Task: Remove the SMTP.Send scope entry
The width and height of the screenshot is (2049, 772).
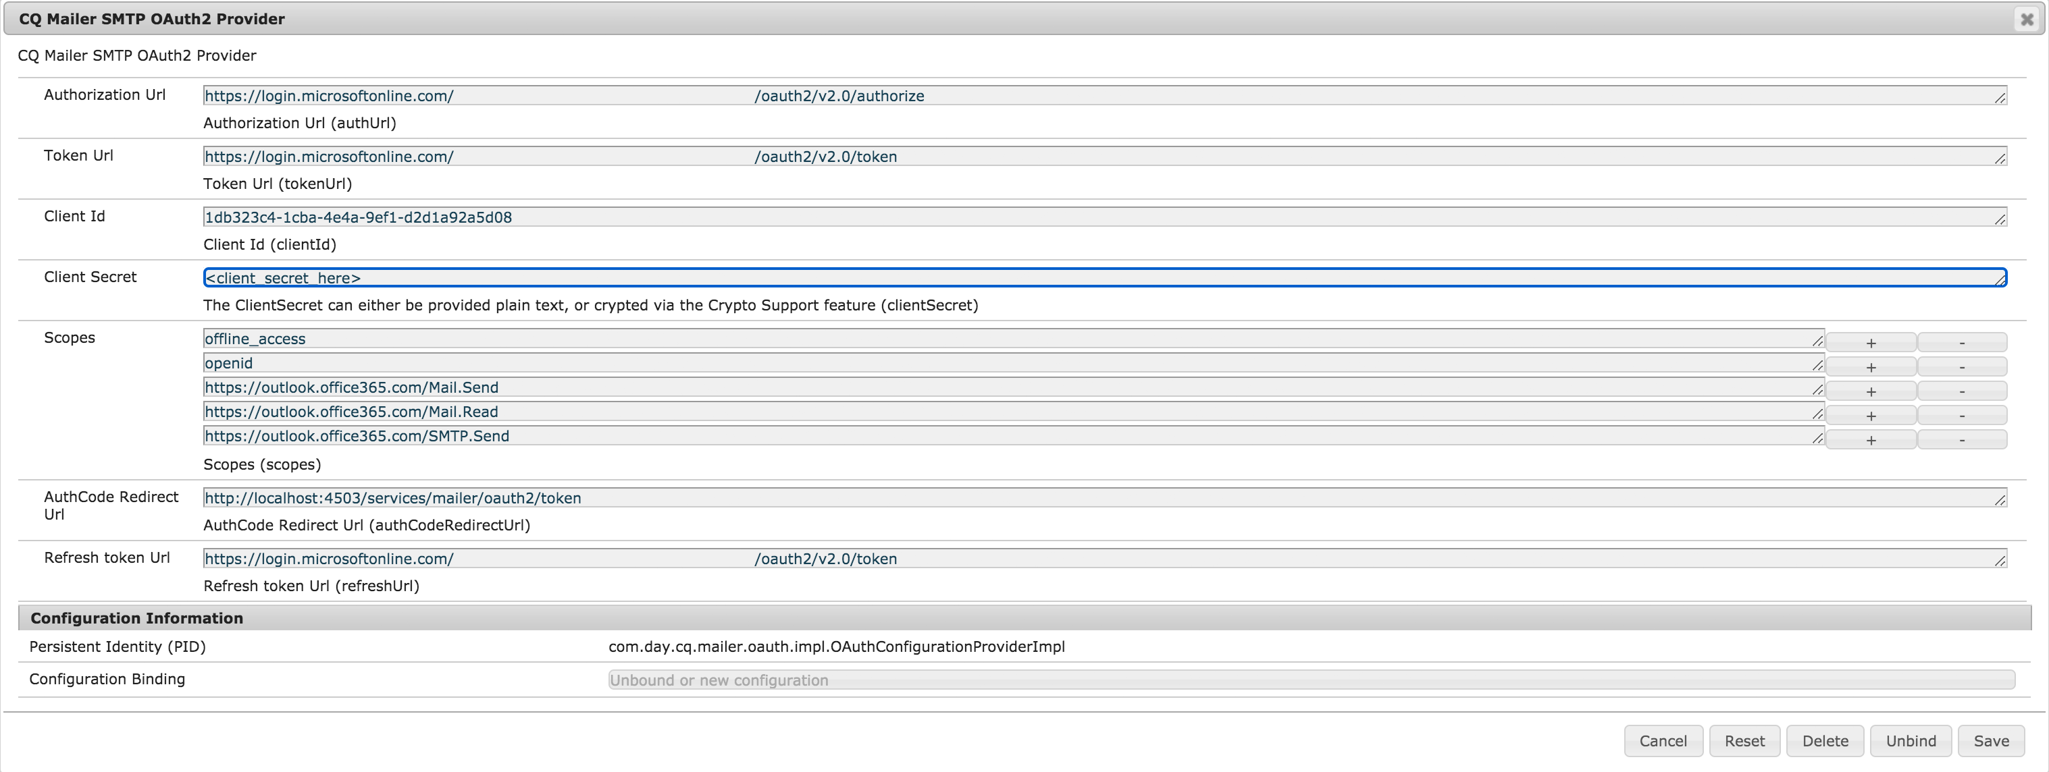Action: point(1961,440)
